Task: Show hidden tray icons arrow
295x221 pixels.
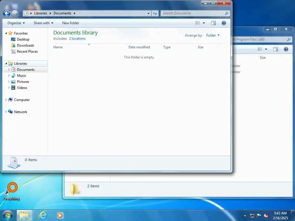Action: pos(245,216)
